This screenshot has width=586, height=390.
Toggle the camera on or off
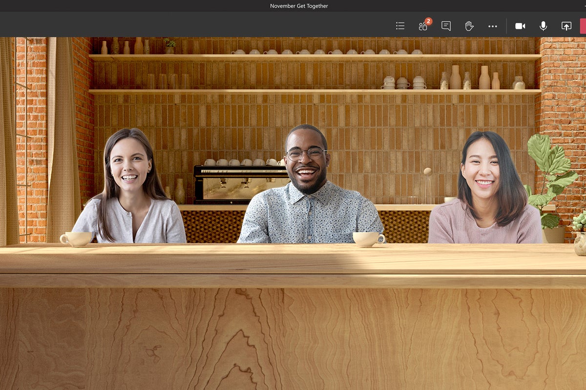tap(520, 26)
